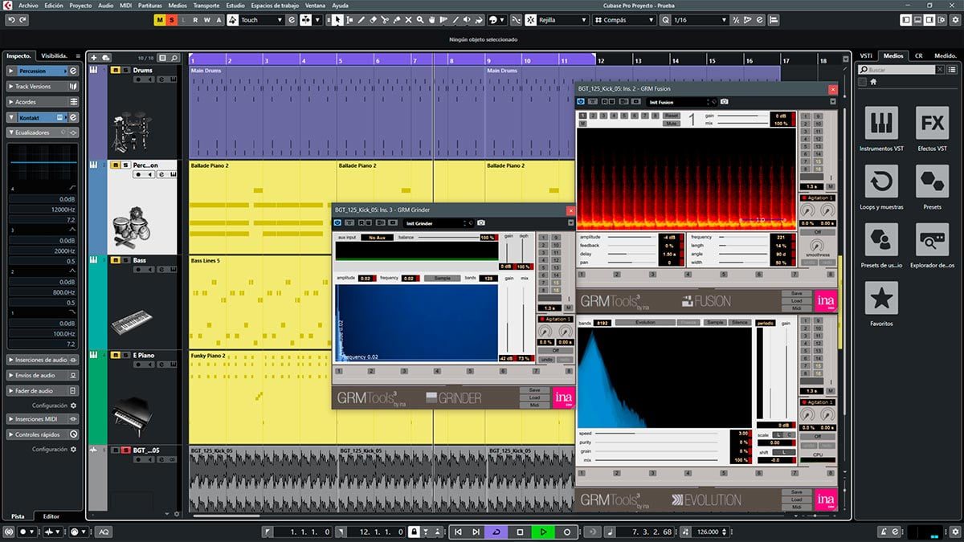Adjust amplitude slider in GRM Fusion
The height and width of the screenshot is (542, 964).
634,237
